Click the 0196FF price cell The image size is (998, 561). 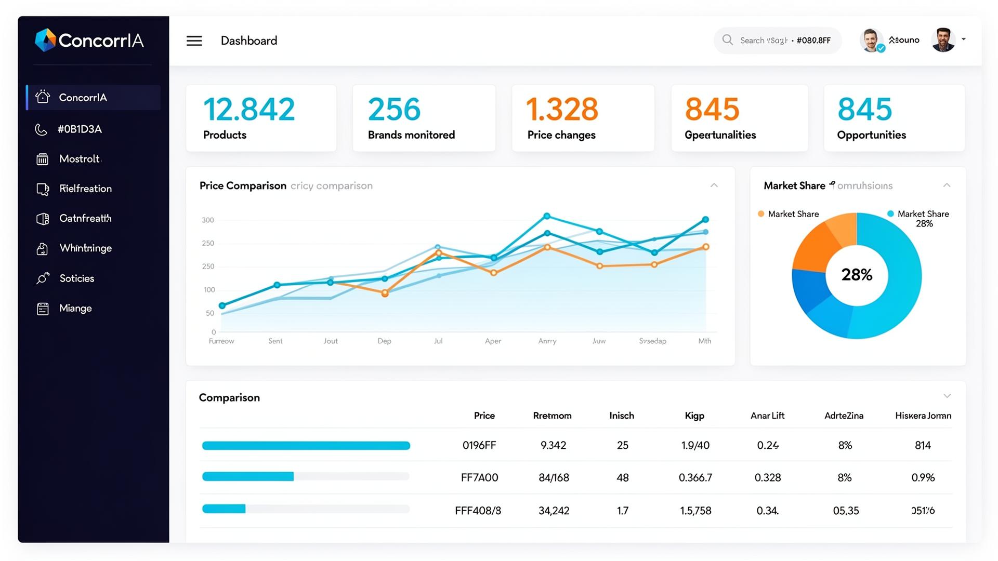tap(479, 446)
